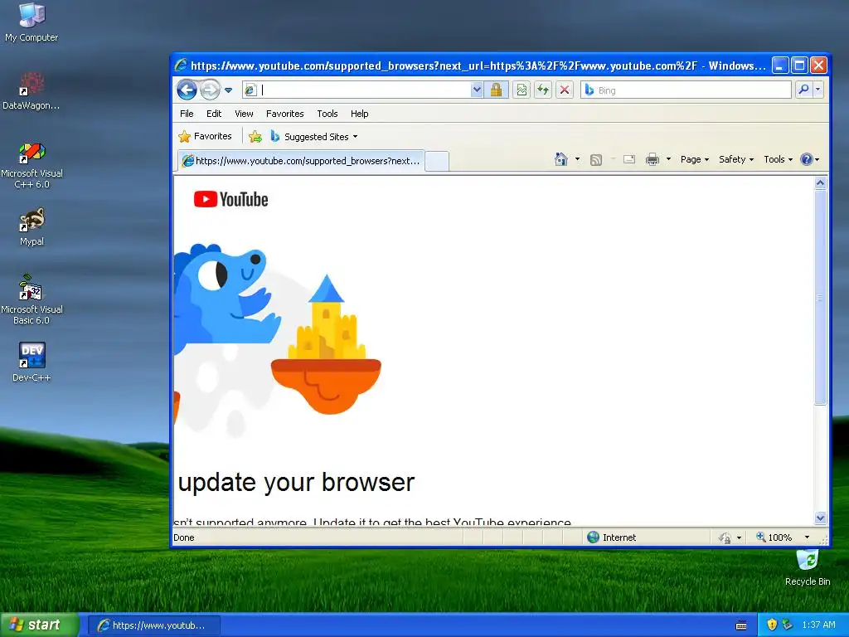Select the DataWagon desktop shortcut
The image size is (849, 637).
(x=32, y=90)
